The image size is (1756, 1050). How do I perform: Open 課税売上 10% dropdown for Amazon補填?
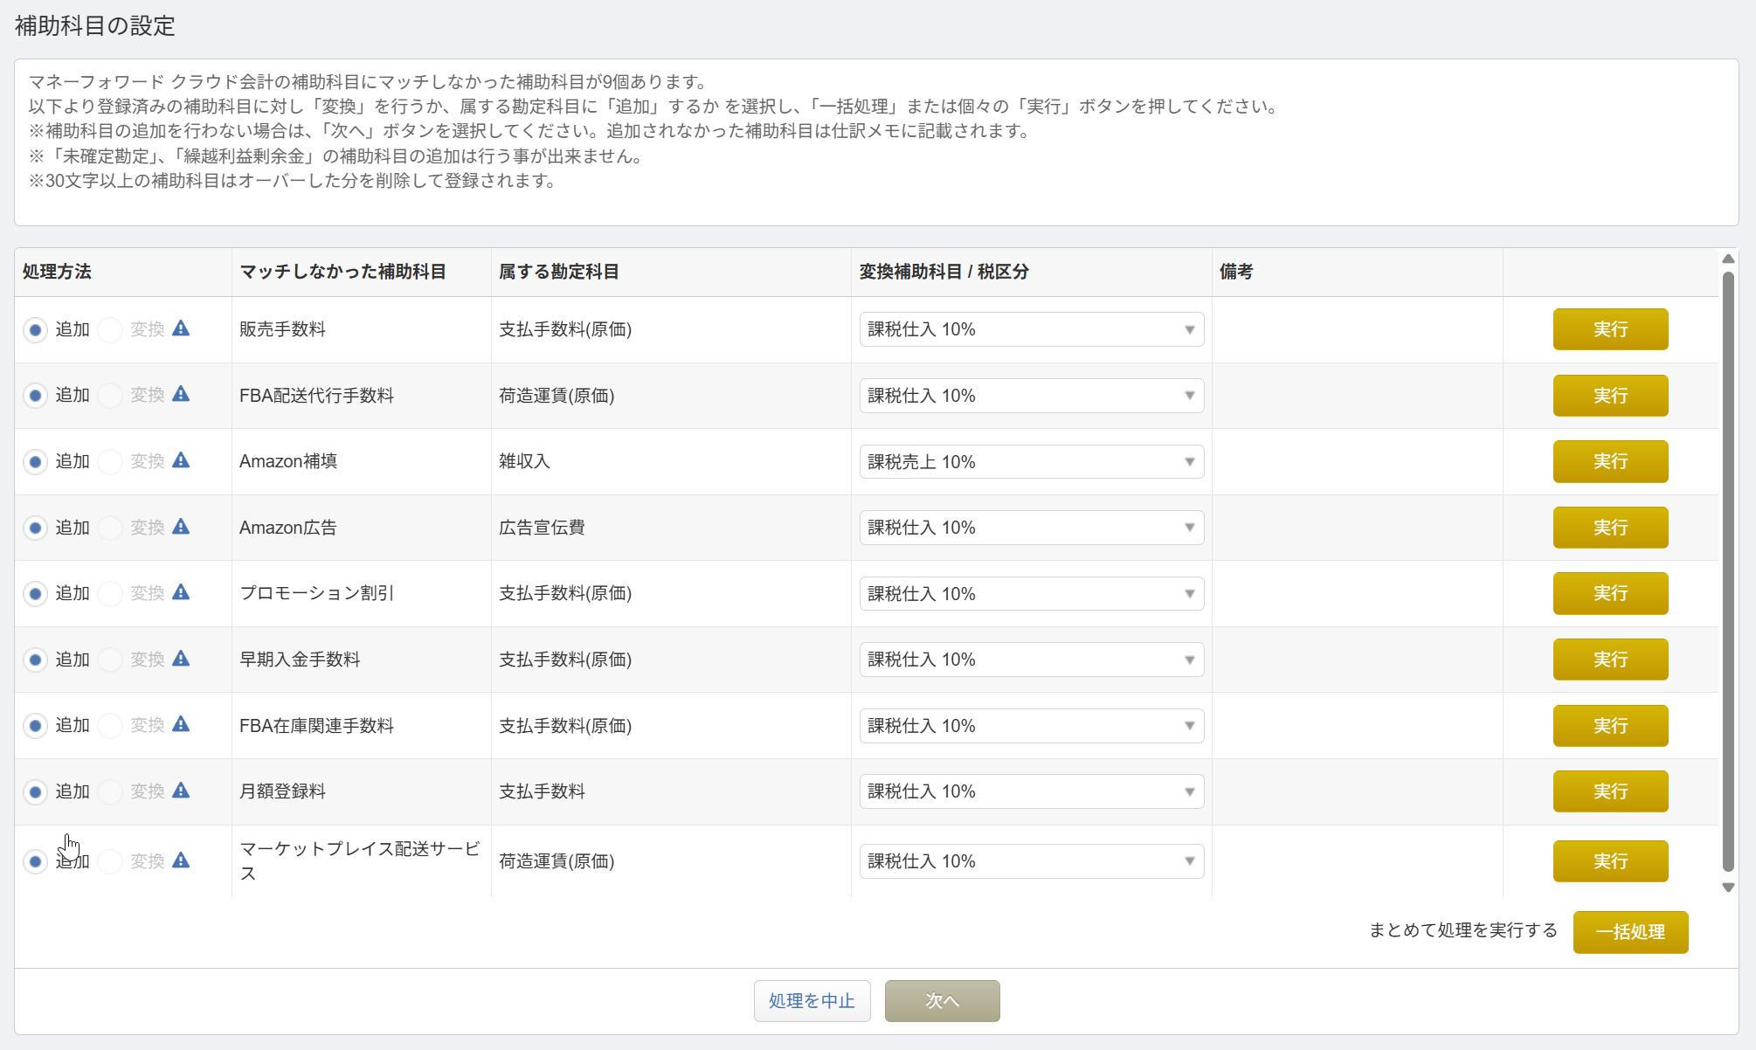coord(1031,462)
